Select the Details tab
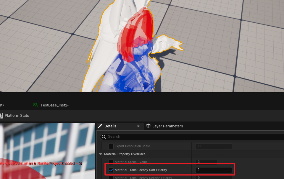The height and width of the screenshot is (179, 284). [110, 126]
